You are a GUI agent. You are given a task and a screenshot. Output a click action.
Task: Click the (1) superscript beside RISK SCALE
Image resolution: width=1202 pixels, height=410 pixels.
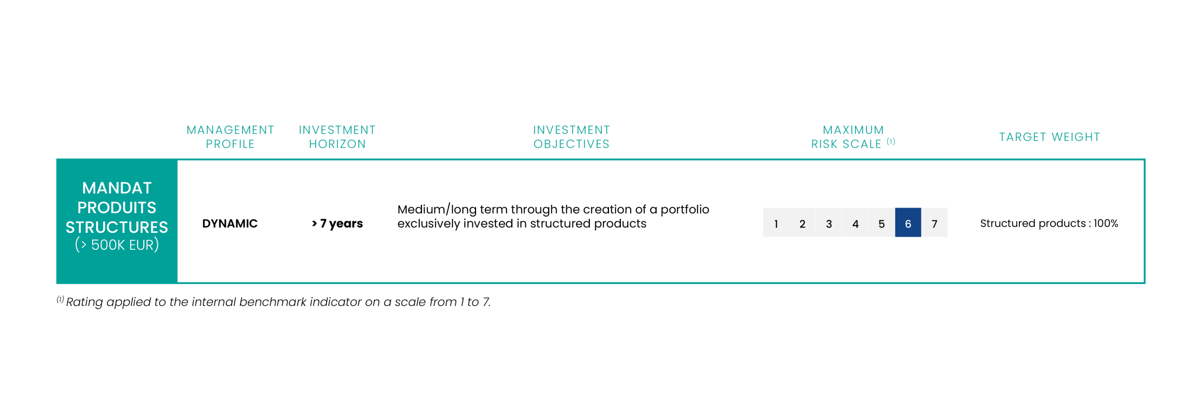click(x=891, y=142)
